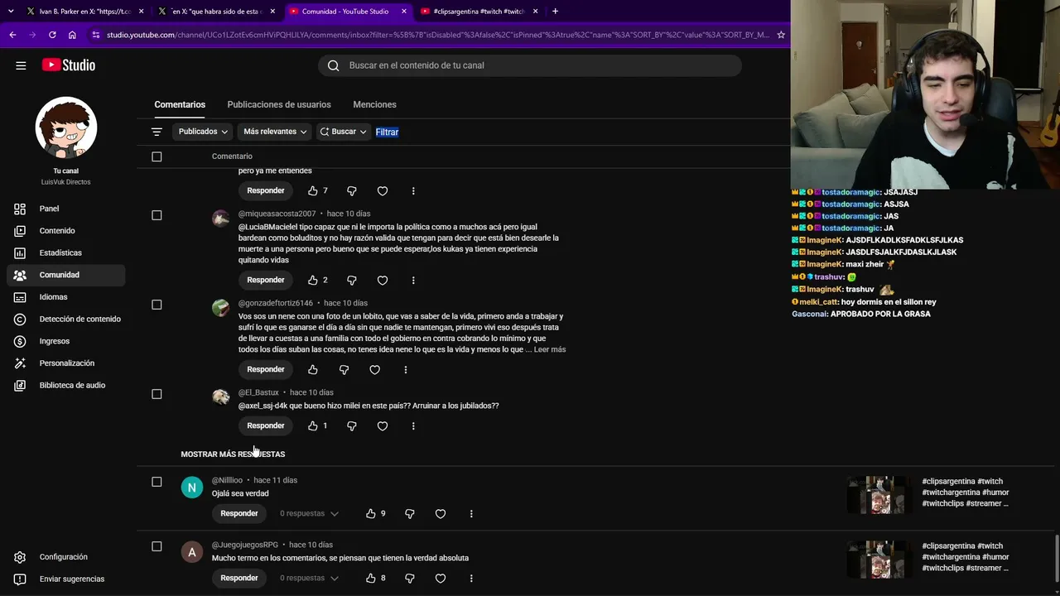Switch to Publicaciones de usuarios tab

coord(279,104)
